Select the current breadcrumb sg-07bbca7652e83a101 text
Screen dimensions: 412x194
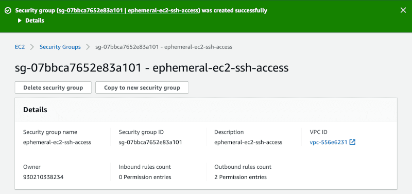tap(164, 47)
